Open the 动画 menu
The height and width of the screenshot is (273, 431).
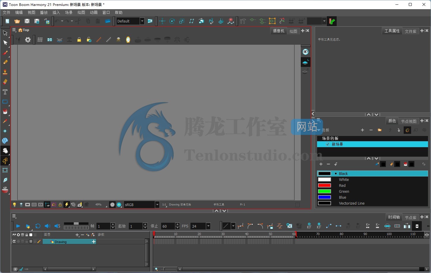pos(94,12)
